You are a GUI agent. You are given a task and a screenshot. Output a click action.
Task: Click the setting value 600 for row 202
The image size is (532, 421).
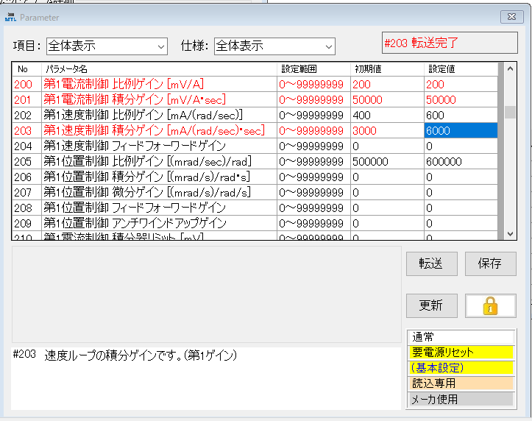click(x=460, y=116)
